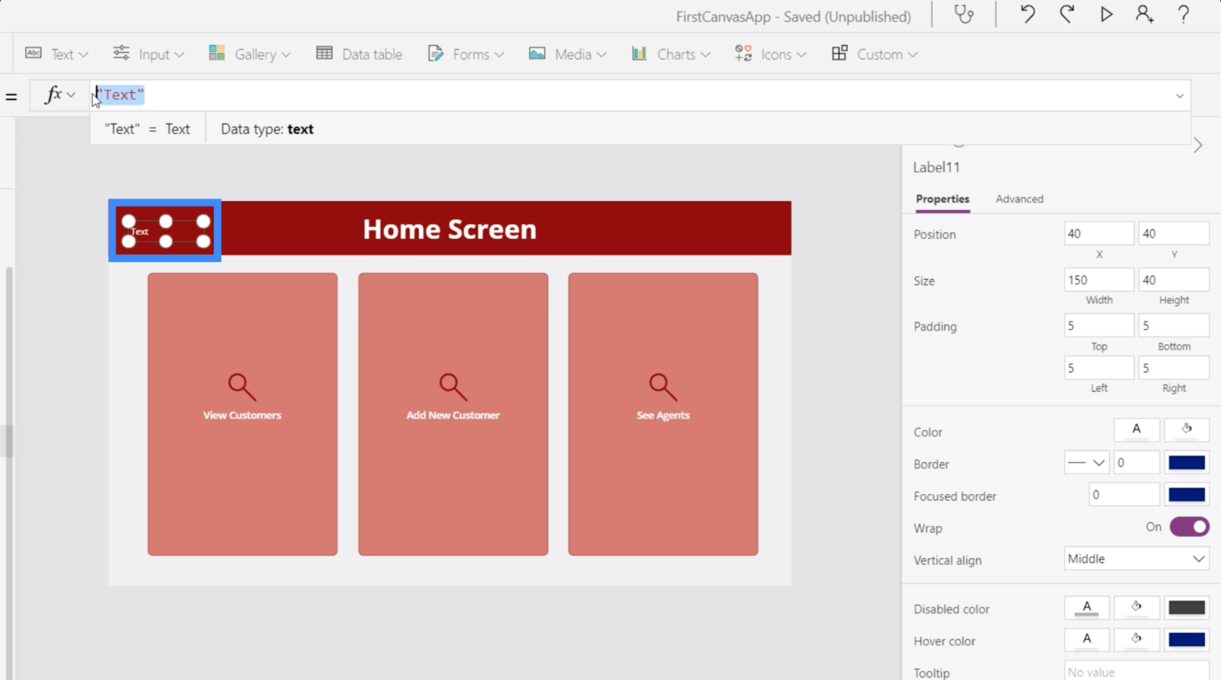1221x680 pixels.
Task: Edit the Position X field
Action: (x=1099, y=233)
